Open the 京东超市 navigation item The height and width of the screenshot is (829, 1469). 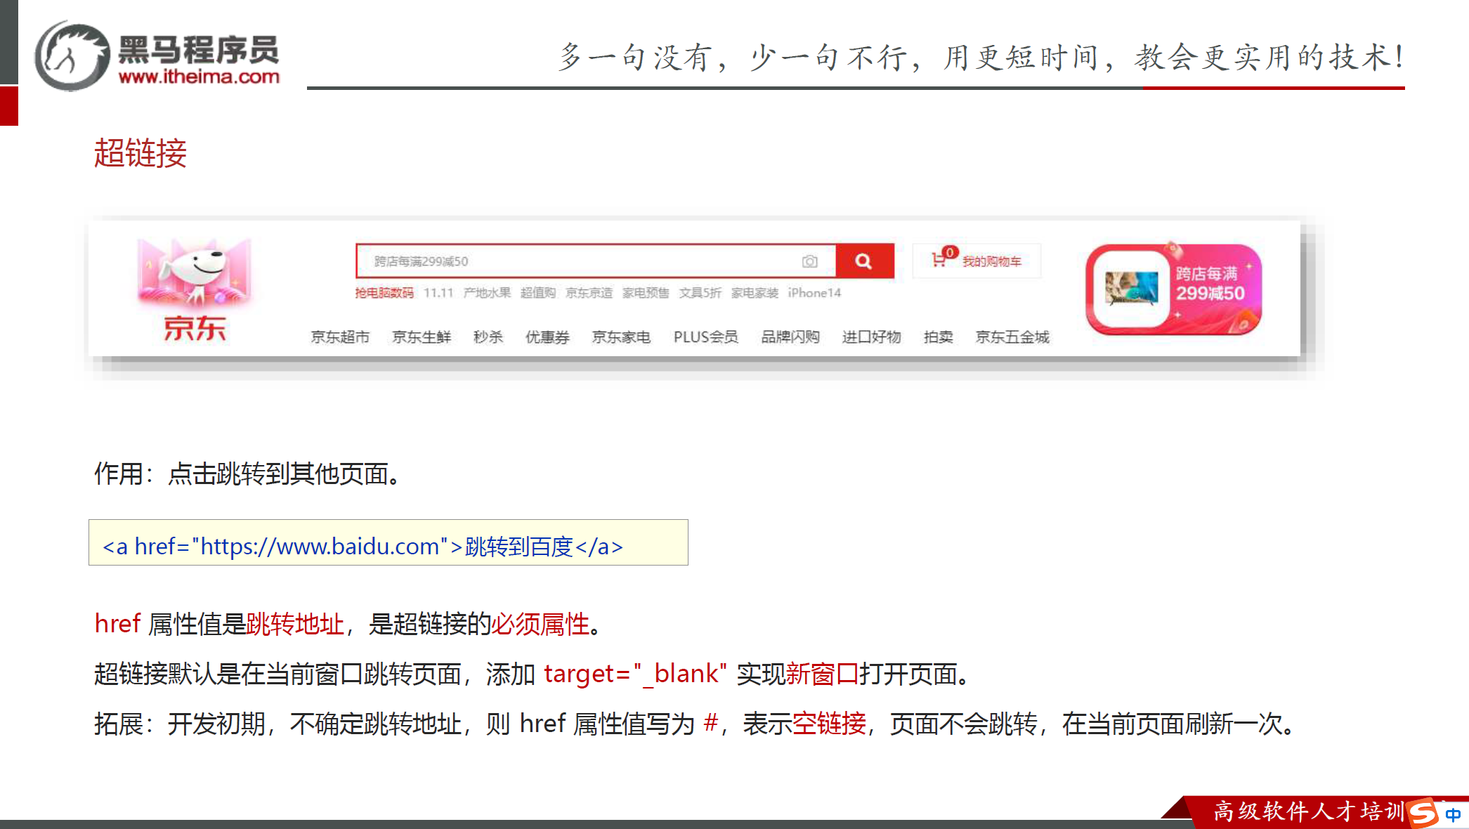(340, 337)
